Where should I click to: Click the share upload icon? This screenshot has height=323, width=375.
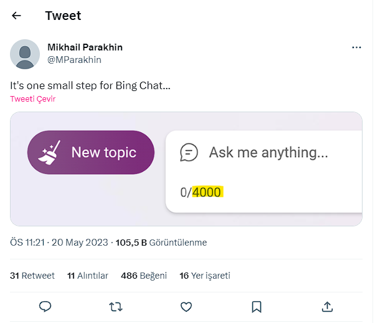click(x=327, y=306)
